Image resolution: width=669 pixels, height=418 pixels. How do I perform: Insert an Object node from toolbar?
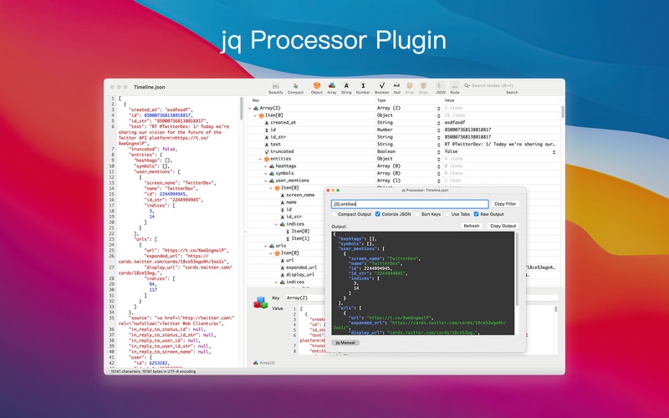[x=317, y=85]
